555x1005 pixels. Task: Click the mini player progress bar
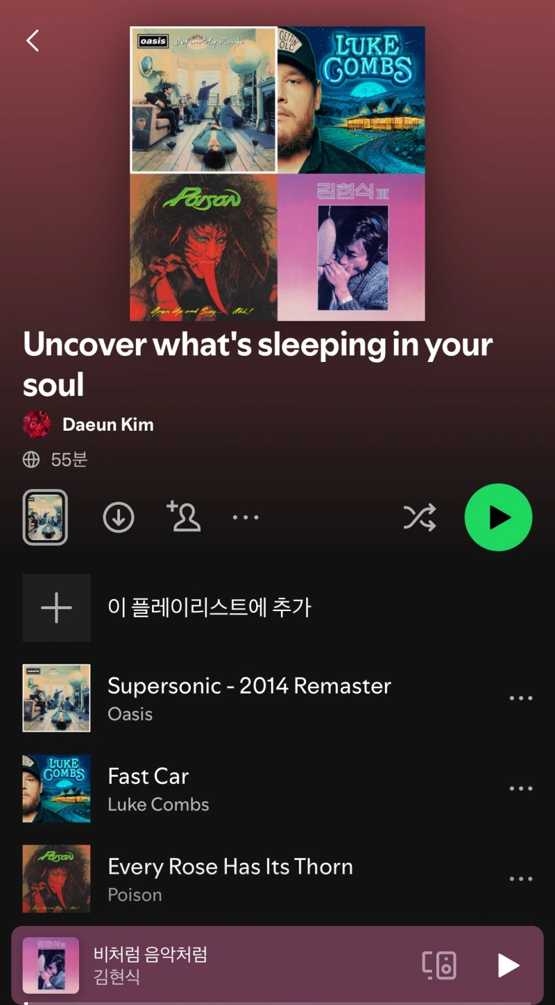click(277, 1002)
